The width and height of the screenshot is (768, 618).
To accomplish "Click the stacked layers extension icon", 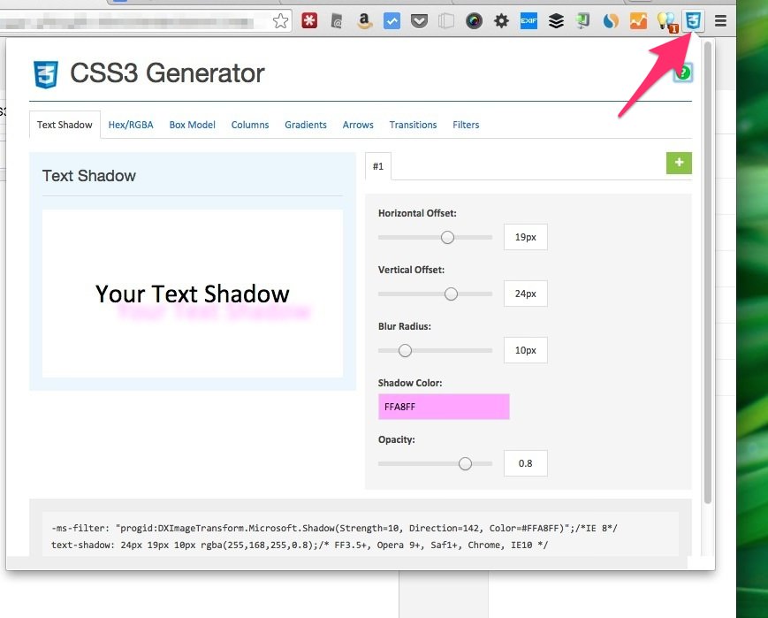I will click(556, 21).
